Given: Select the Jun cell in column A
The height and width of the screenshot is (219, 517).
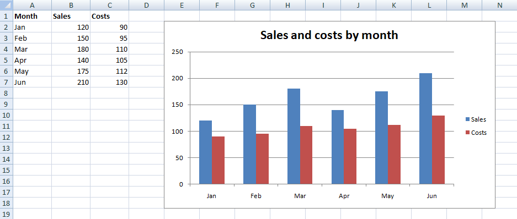Looking at the screenshot, I should pyautogui.click(x=33, y=82).
